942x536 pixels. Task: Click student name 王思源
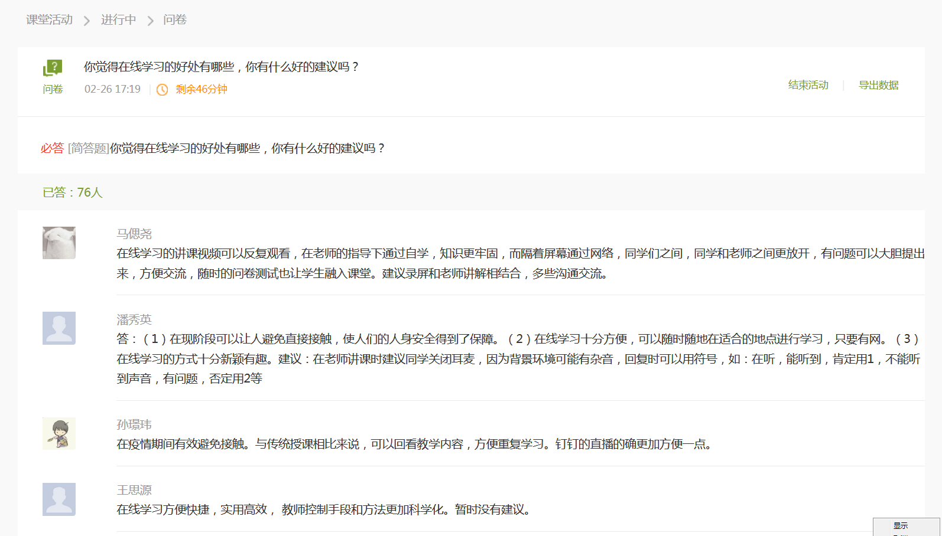point(134,490)
